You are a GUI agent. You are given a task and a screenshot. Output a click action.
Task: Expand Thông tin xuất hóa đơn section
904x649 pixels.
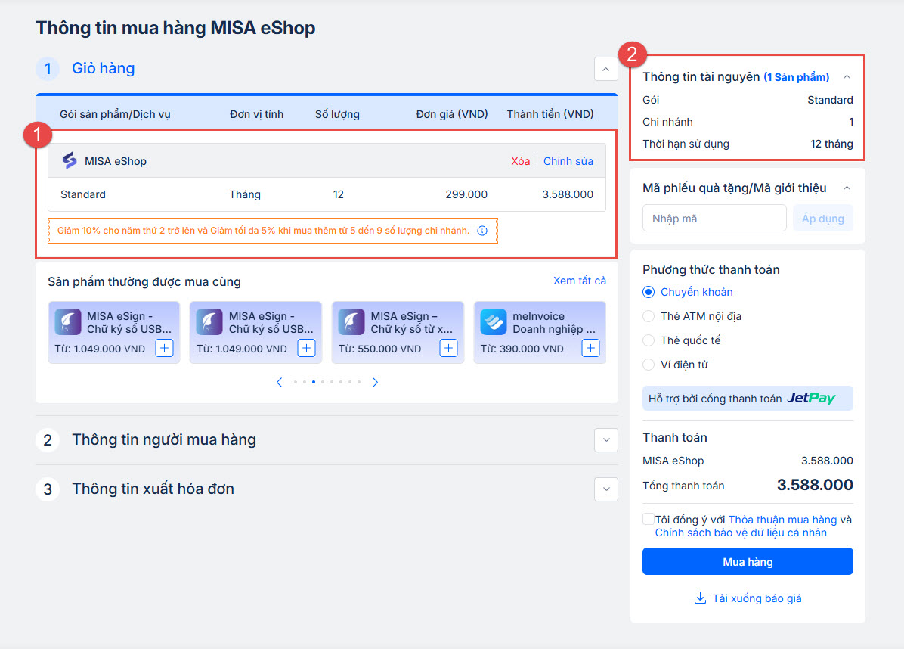[x=606, y=489]
